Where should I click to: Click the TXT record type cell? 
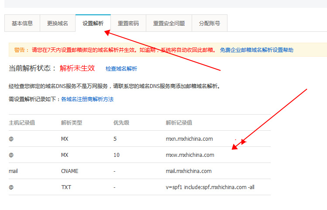(x=65, y=187)
